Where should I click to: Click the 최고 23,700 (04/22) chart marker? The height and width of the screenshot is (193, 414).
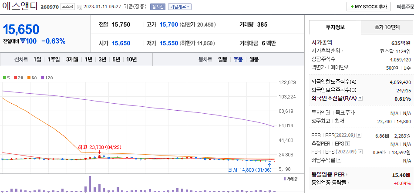coord(100,147)
